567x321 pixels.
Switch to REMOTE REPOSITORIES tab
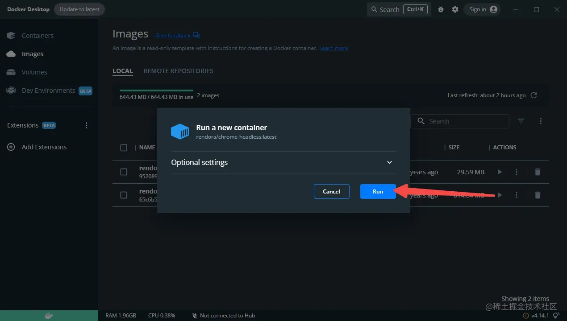click(178, 71)
